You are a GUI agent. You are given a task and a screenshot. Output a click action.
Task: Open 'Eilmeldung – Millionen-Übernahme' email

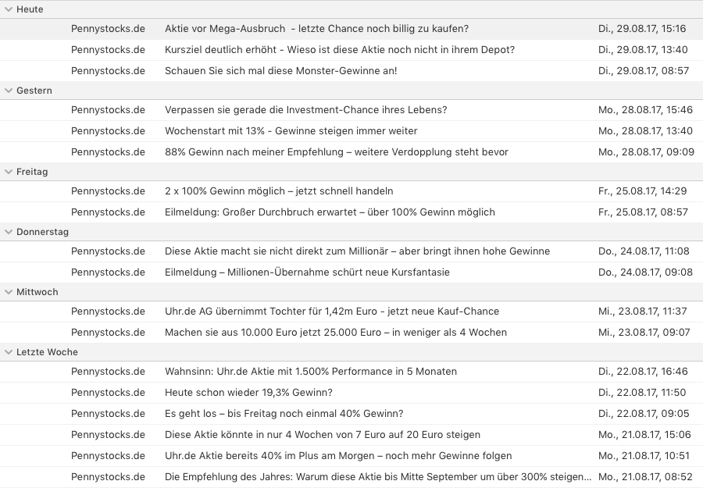tap(307, 272)
